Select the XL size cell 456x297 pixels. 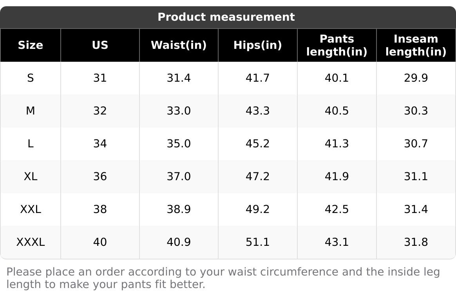pos(31,176)
